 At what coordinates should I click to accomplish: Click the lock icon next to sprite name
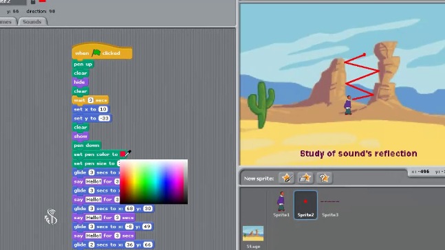(x=33, y=1)
